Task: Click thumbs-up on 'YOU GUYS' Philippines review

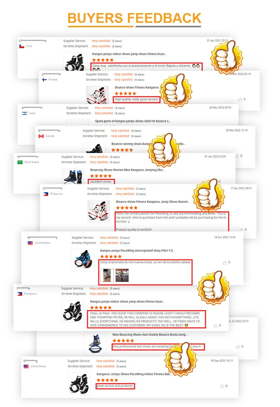Action: [215, 325]
